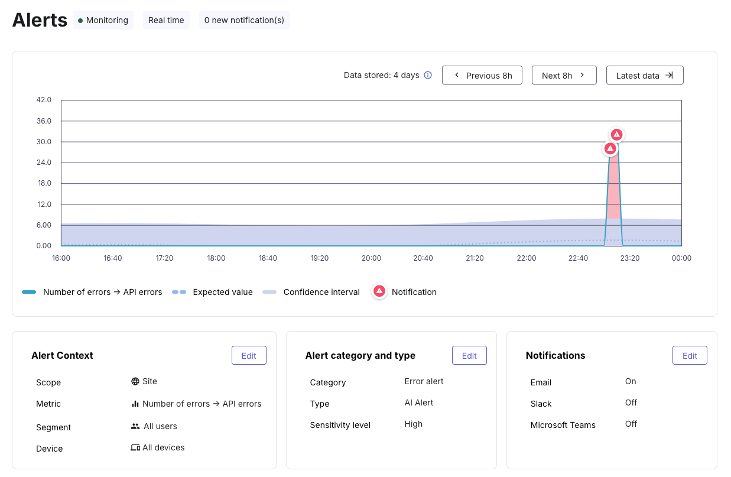Click the Scope label
Screen dimensions: 731x477
pos(48,382)
